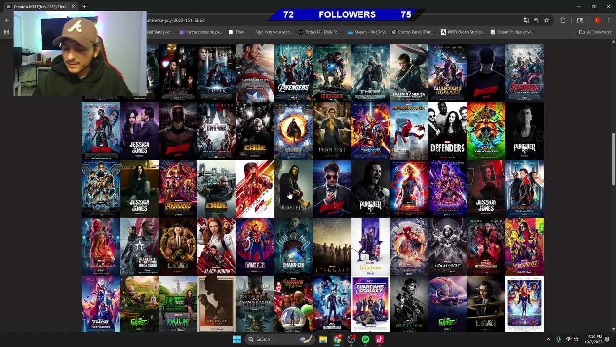Select the Ms. Marvel poster
The height and width of the screenshot is (347, 616).
coord(525,247)
